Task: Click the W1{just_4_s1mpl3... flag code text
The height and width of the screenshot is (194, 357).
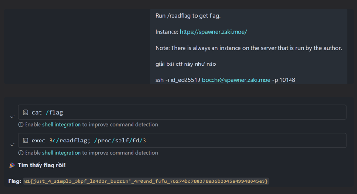Action: coord(146,181)
